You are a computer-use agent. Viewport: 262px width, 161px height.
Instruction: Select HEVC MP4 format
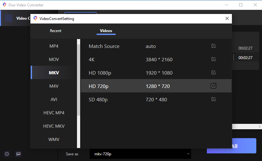54,113
